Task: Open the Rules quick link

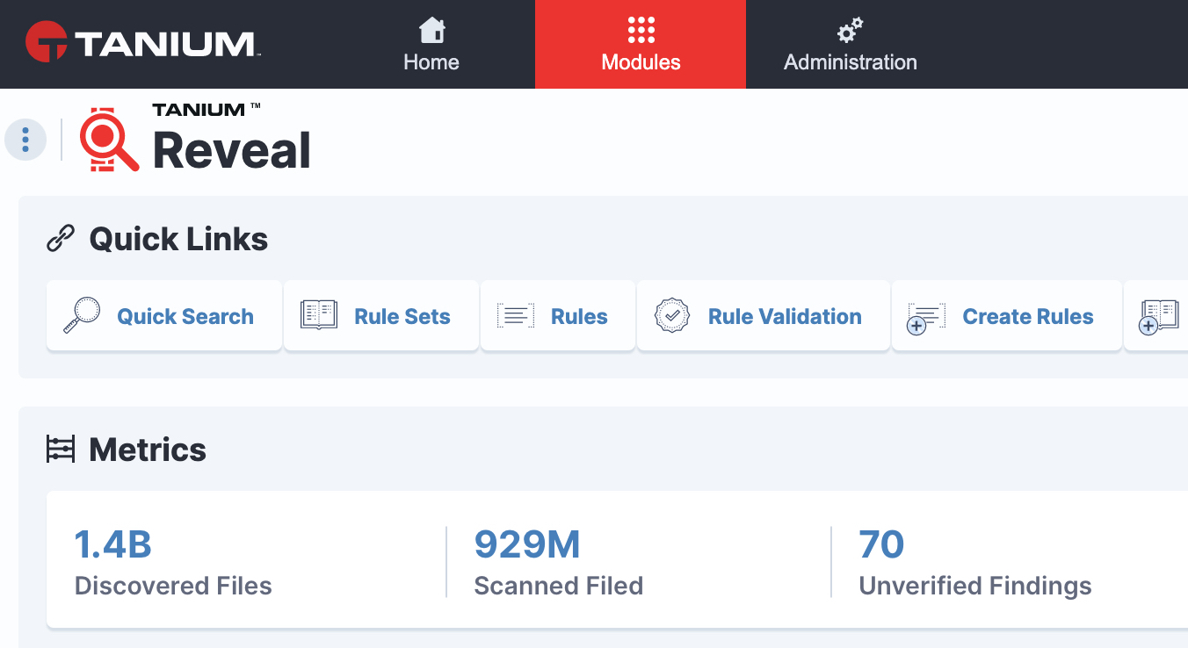Action: (558, 316)
